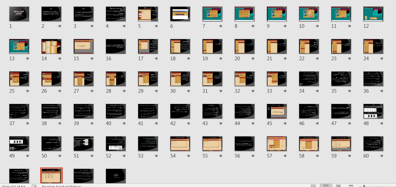Click the transition star beside slide 60
Image resolution: width=396 pixels, height=187 pixels.
382,156
